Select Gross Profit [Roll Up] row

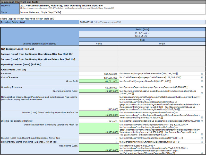[x=14, y=70]
